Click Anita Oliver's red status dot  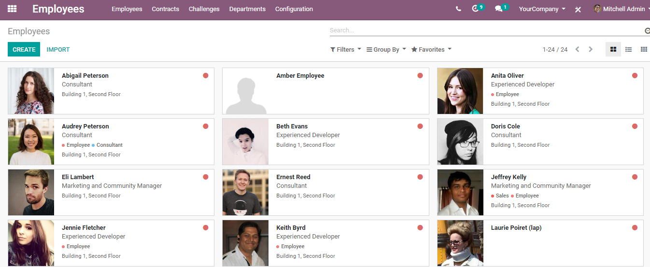(635, 76)
